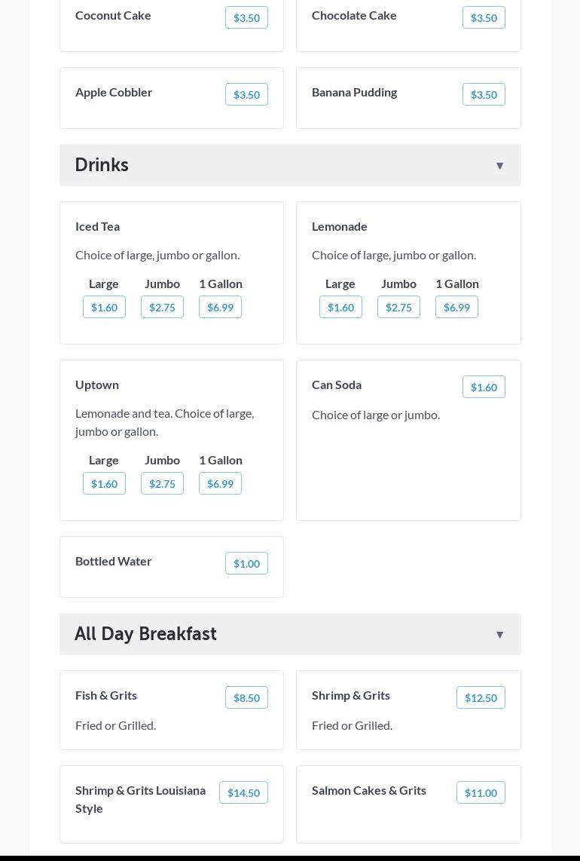Select Lemonade Large $1.60 option
This screenshot has width=580, height=861.
coord(340,307)
